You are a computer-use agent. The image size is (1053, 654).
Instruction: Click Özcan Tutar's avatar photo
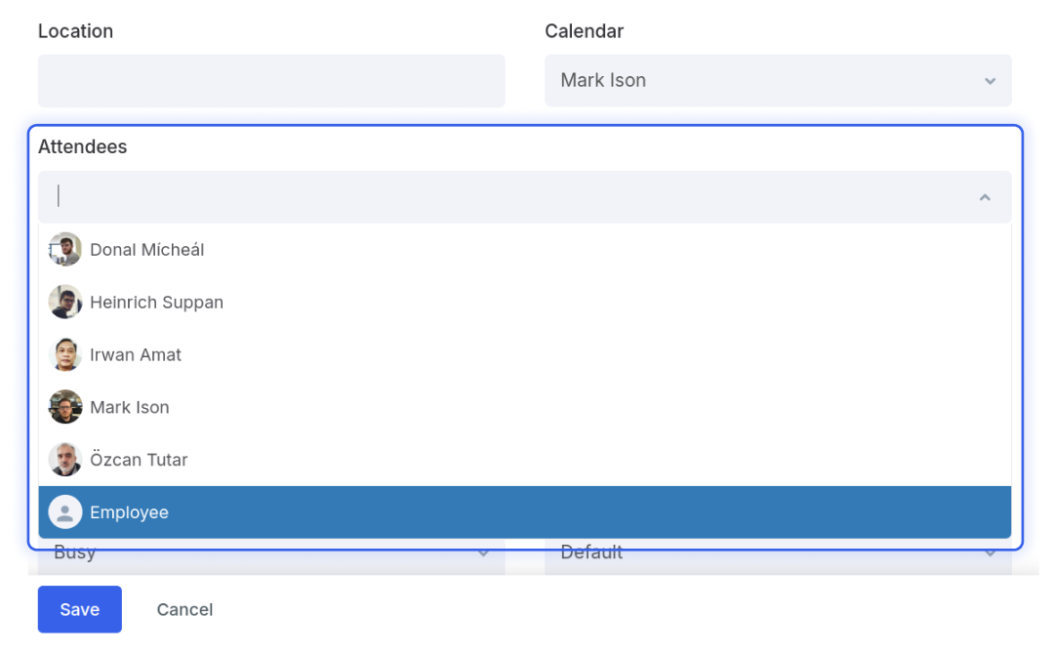click(65, 460)
